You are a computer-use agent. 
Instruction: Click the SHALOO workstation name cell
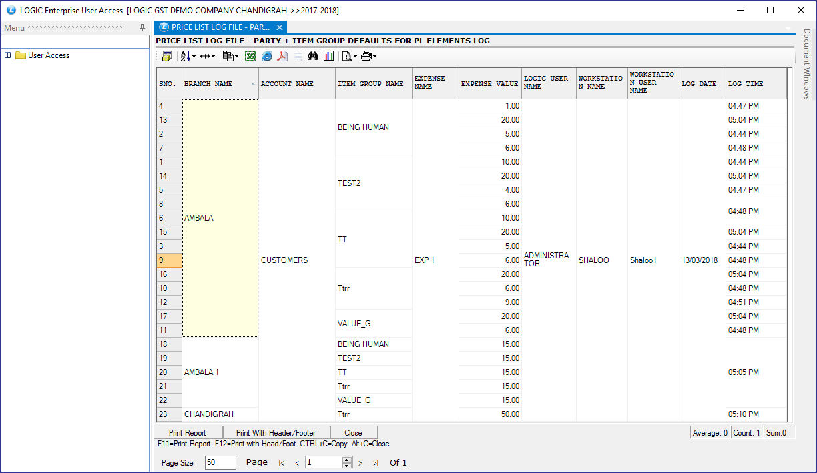click(x=602, y=260)
